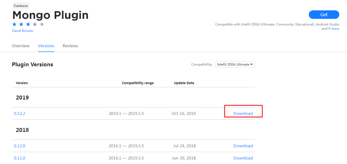Download plugin version 0.12.0
The height and width of the screenshot is (164, 347).
(243, 146)
